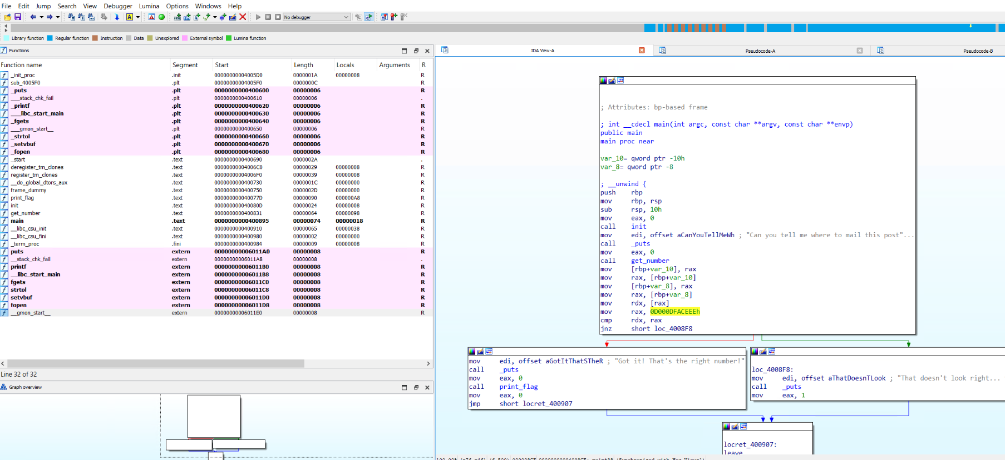
Task: Click the function icon beside deregister_tm_clones
Action: tap(4, 167)
